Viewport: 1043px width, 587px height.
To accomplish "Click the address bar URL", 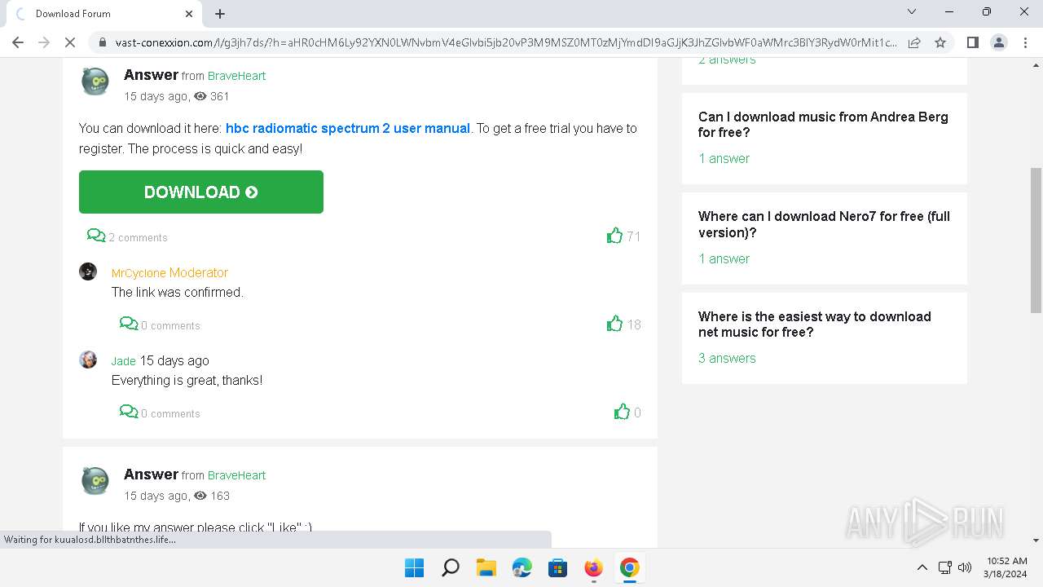I will coord(505,42).
